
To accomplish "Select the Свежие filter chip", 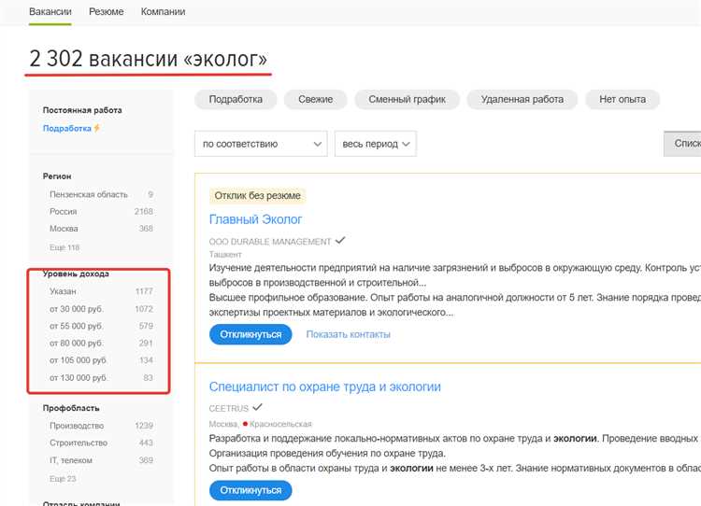I will (315, 99).
